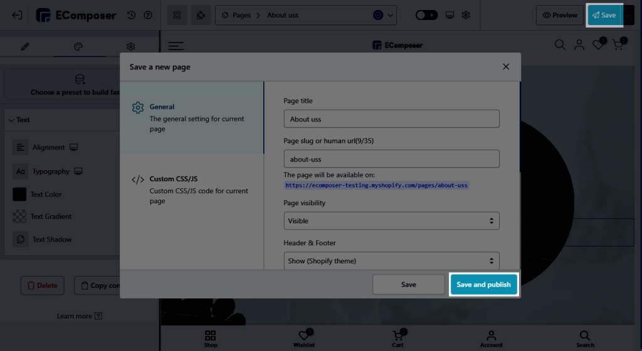Open the Text Gradient checkered swatch
Image resolution: width=642 pixels, height=351 pixels.
point(19,216)
